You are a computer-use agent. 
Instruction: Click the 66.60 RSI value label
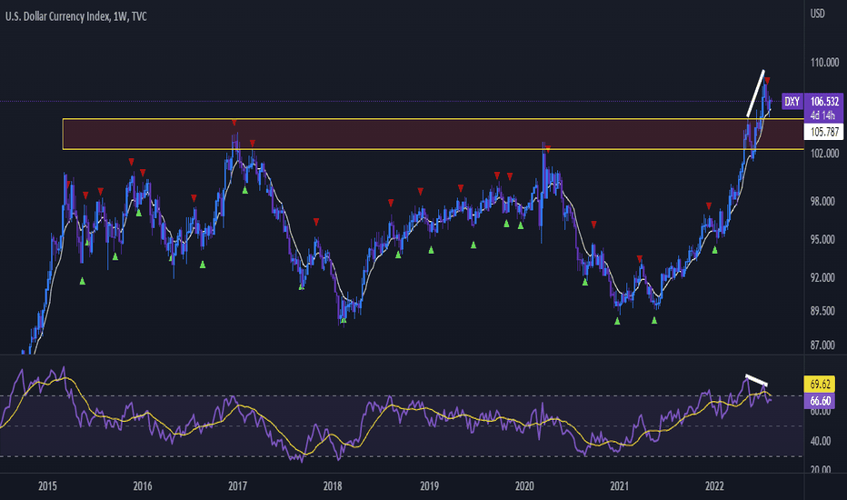pos(820,401)
